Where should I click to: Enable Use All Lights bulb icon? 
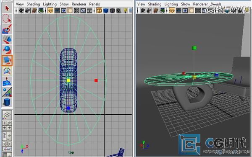pos(125,11)
